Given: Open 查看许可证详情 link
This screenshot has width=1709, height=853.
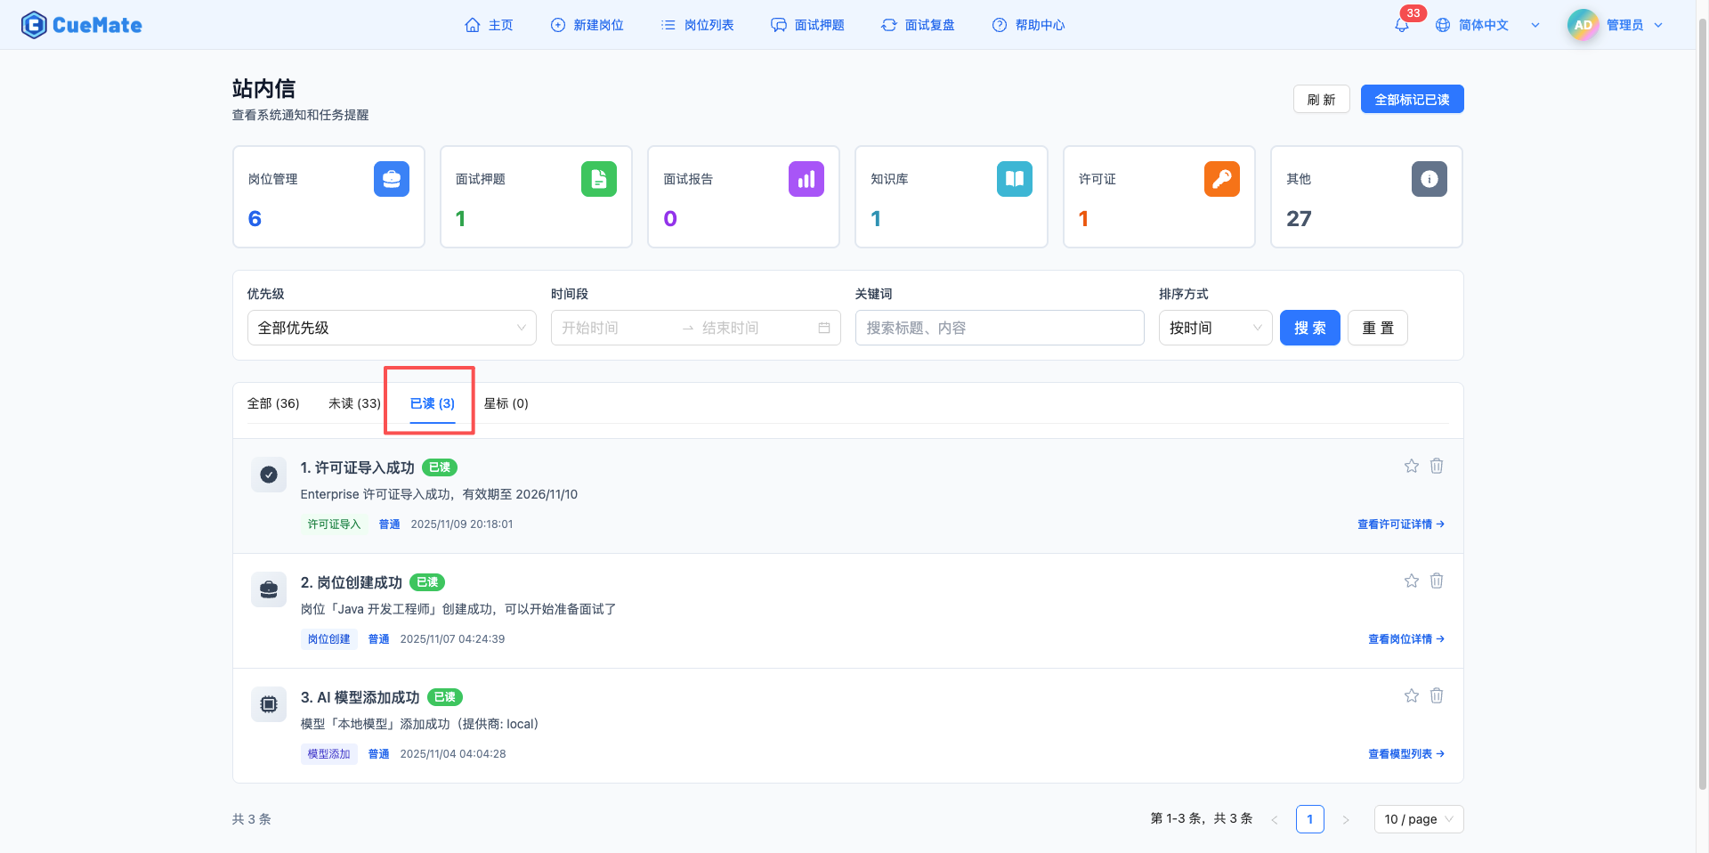Looking at the screenshot, I should pyautogui.click(x=1400, y=524).
